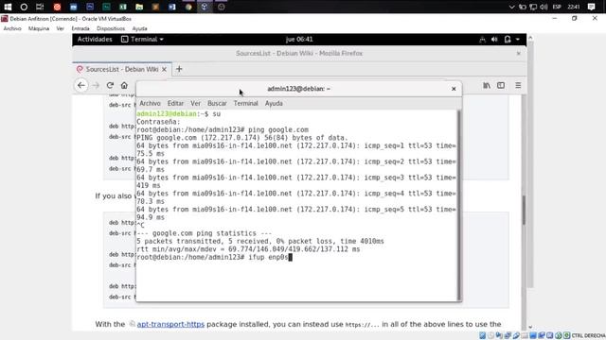Go to Firefox home page
606x340 pixels.
click(x=124, y=85)
